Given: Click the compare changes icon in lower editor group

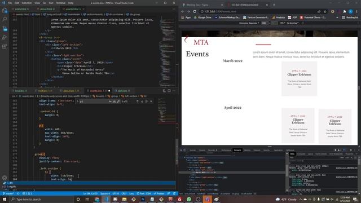Looking at the screenshot, I should [164, 91].
